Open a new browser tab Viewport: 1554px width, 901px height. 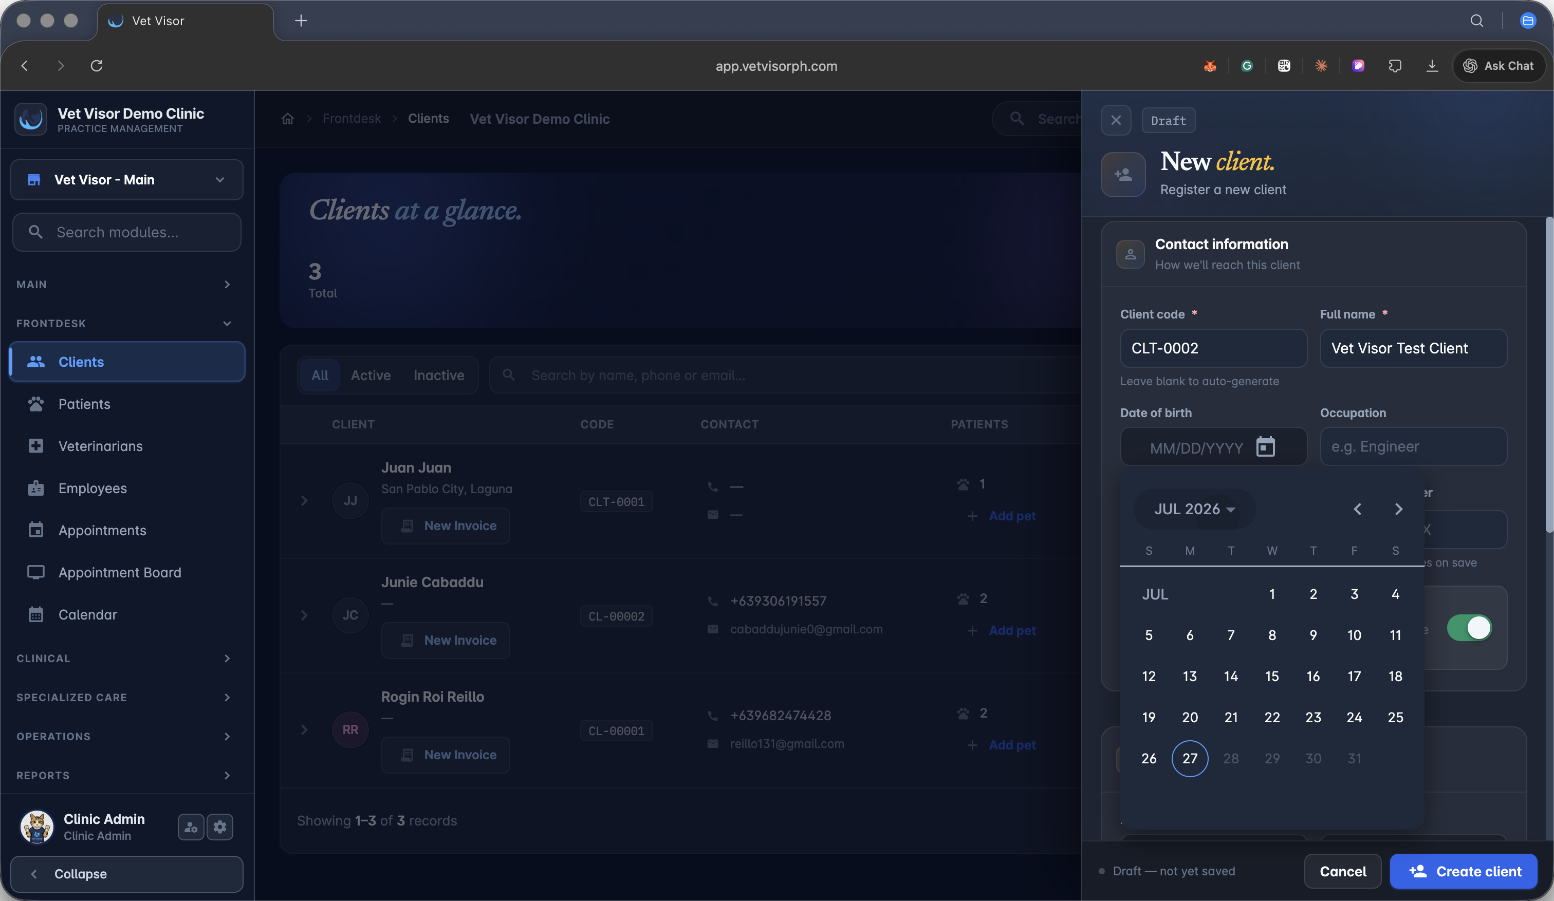[x=301, y=21]
